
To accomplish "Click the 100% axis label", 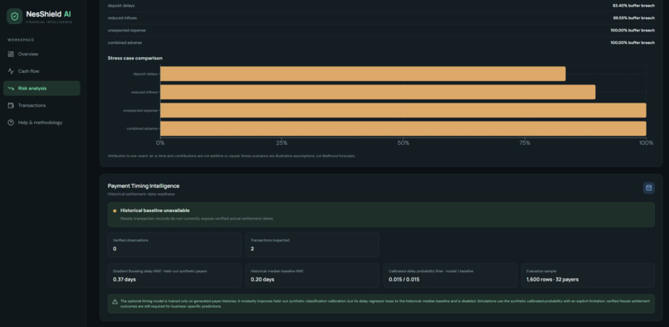I will point(646,142).
